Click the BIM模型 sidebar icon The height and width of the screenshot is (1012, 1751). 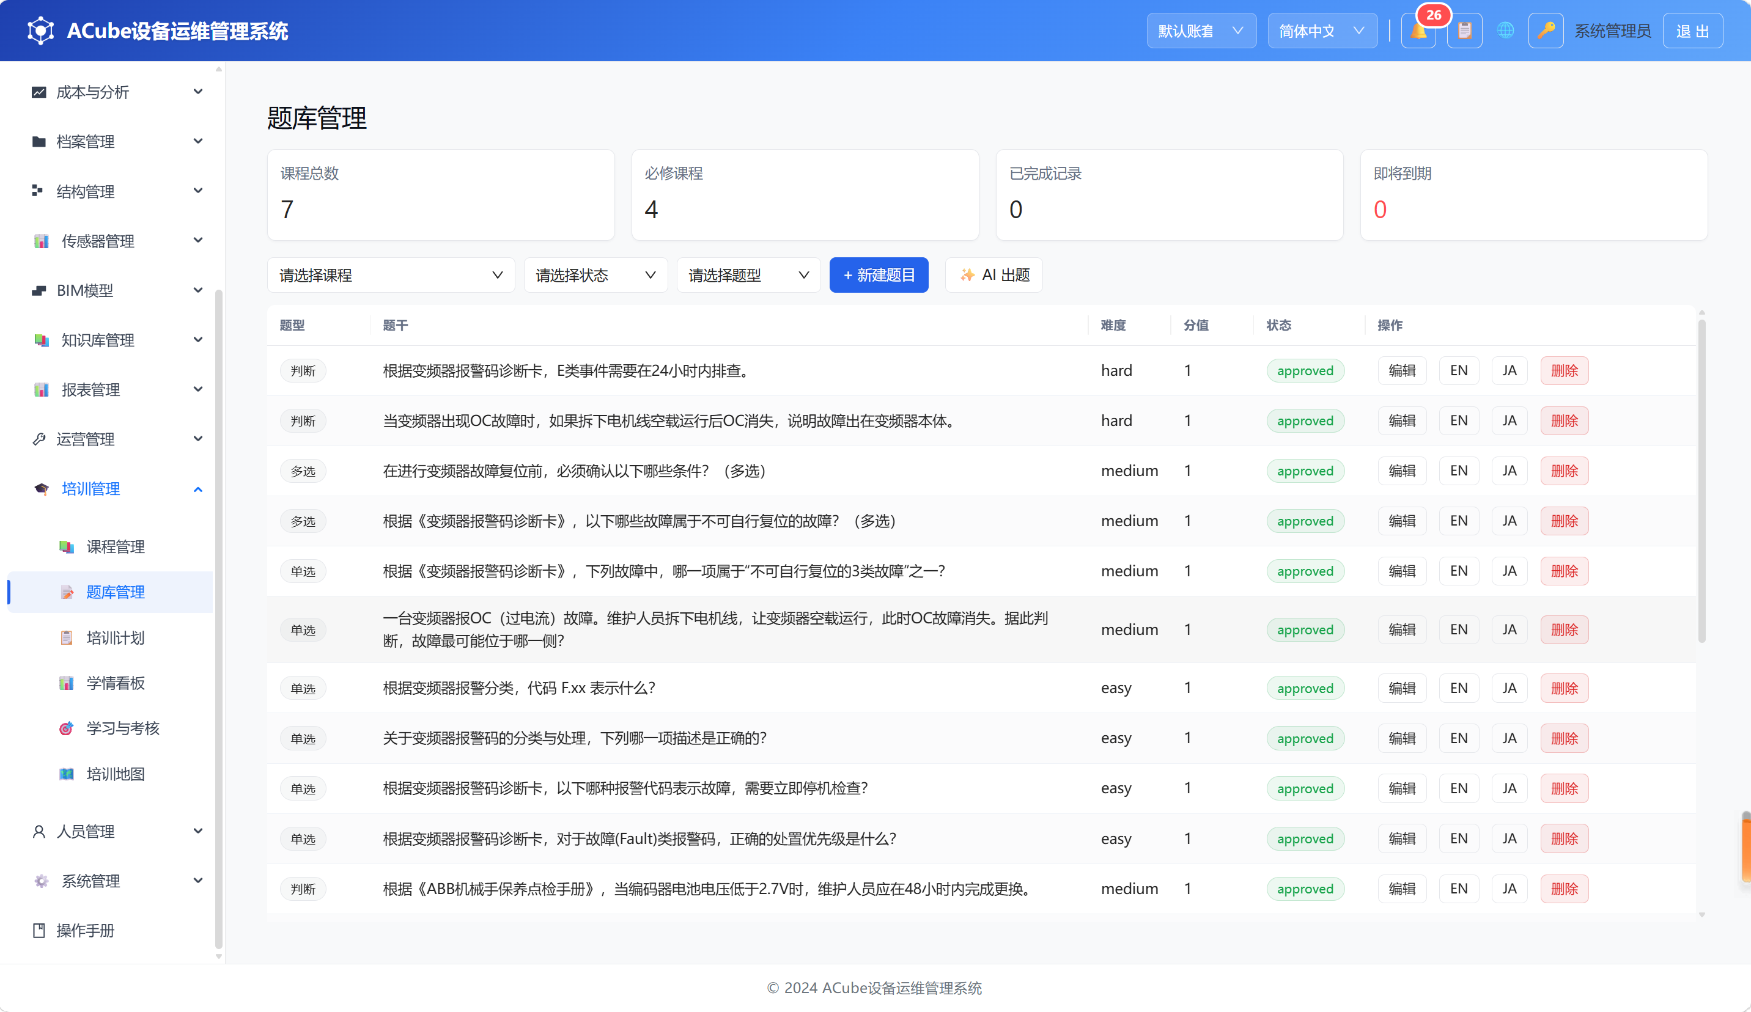pyautogui.click(x=39, y=290)
